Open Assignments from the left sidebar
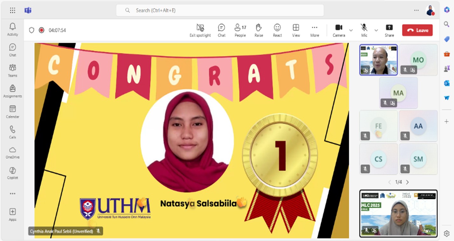 (12, 91)
